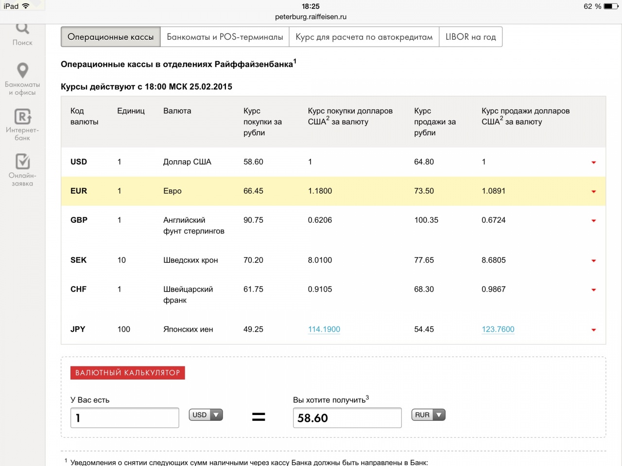
Task: Click the Шведских крон currency name
Action: click(190, 260)
